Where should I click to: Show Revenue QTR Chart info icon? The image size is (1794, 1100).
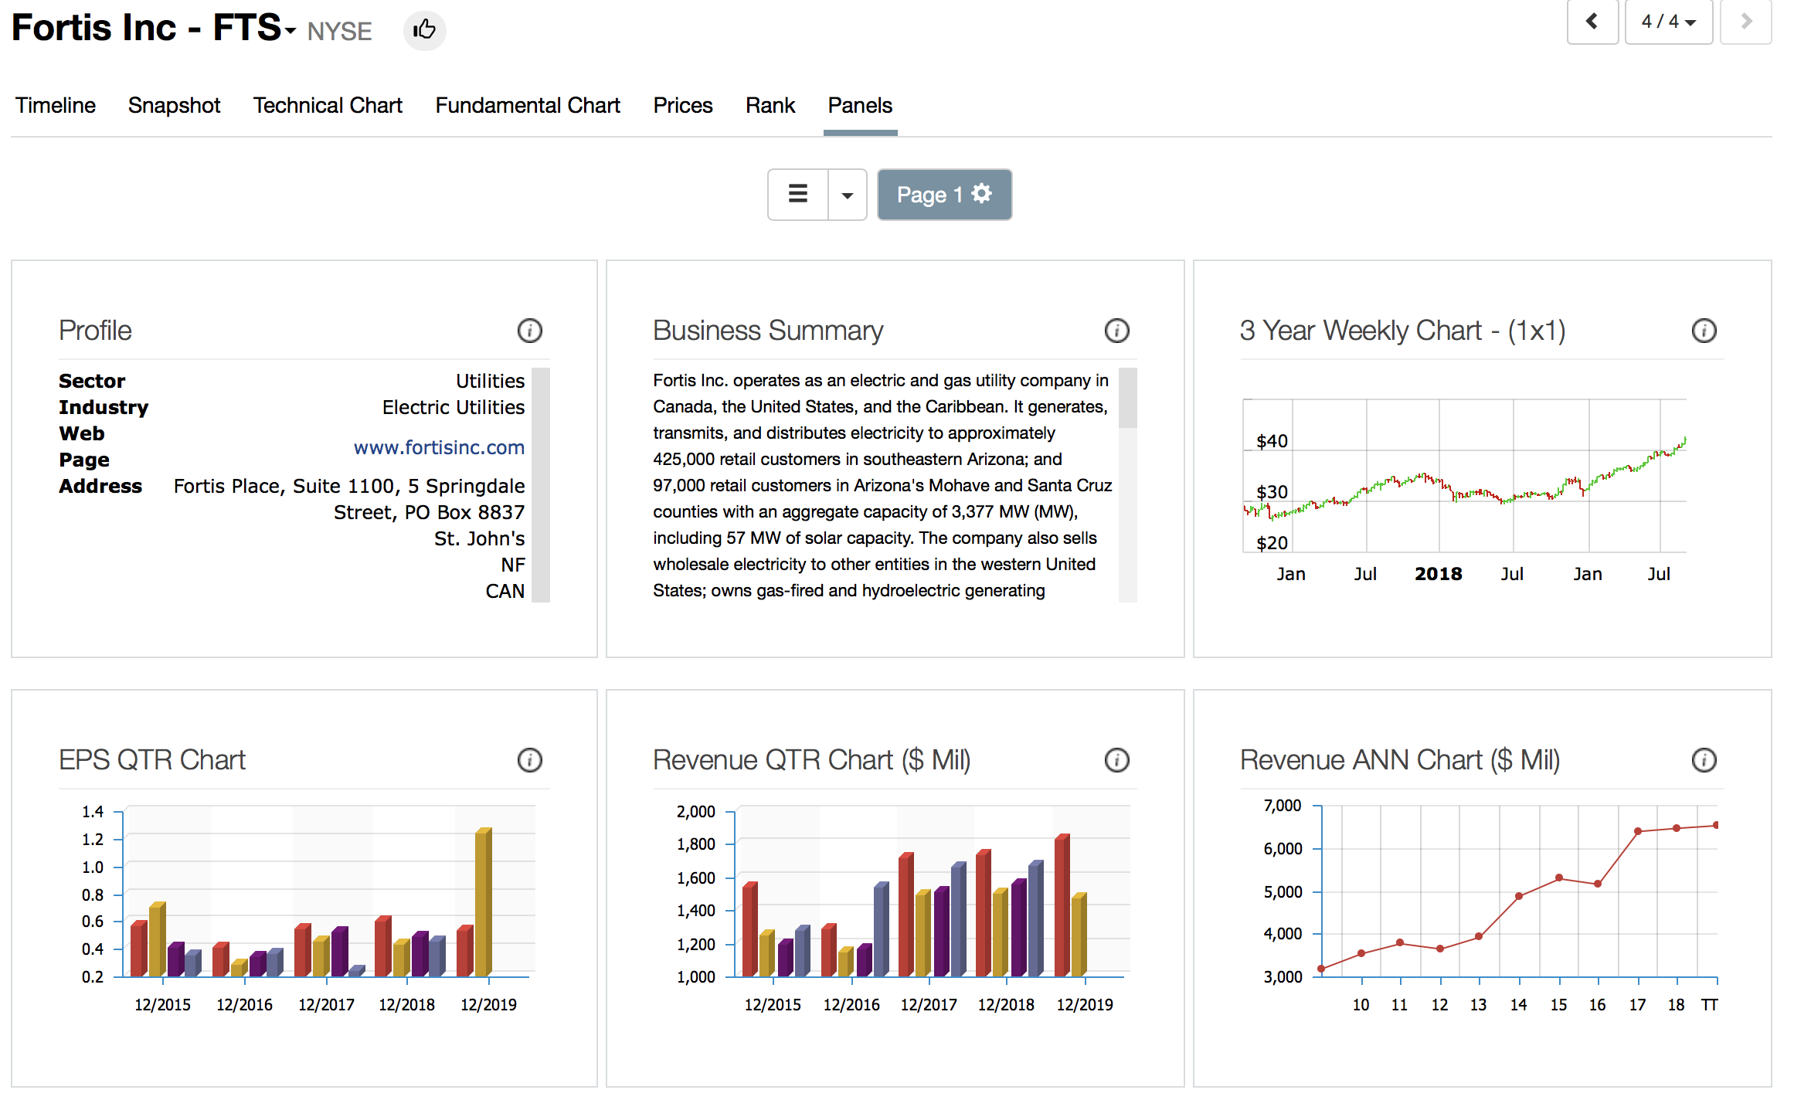click(x=1116, y=760)
